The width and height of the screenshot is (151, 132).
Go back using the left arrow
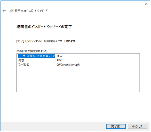(4, 11)
